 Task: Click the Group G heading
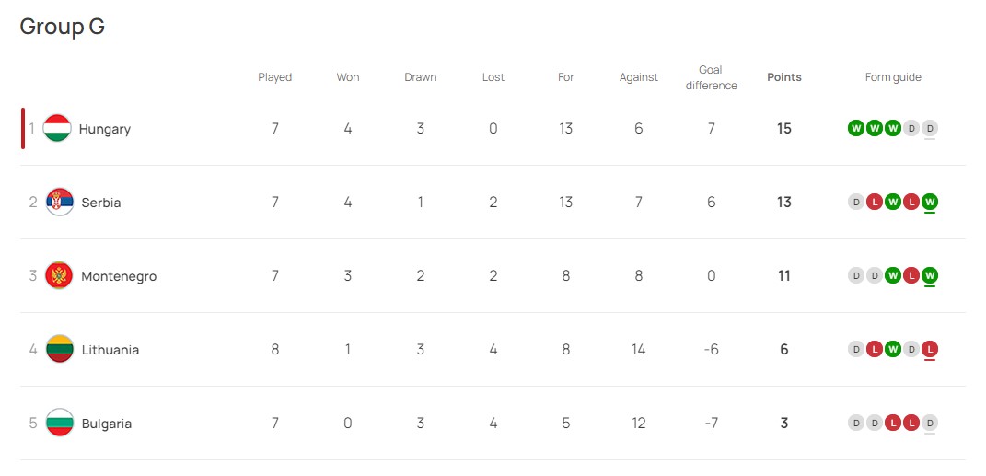point(63,27)
